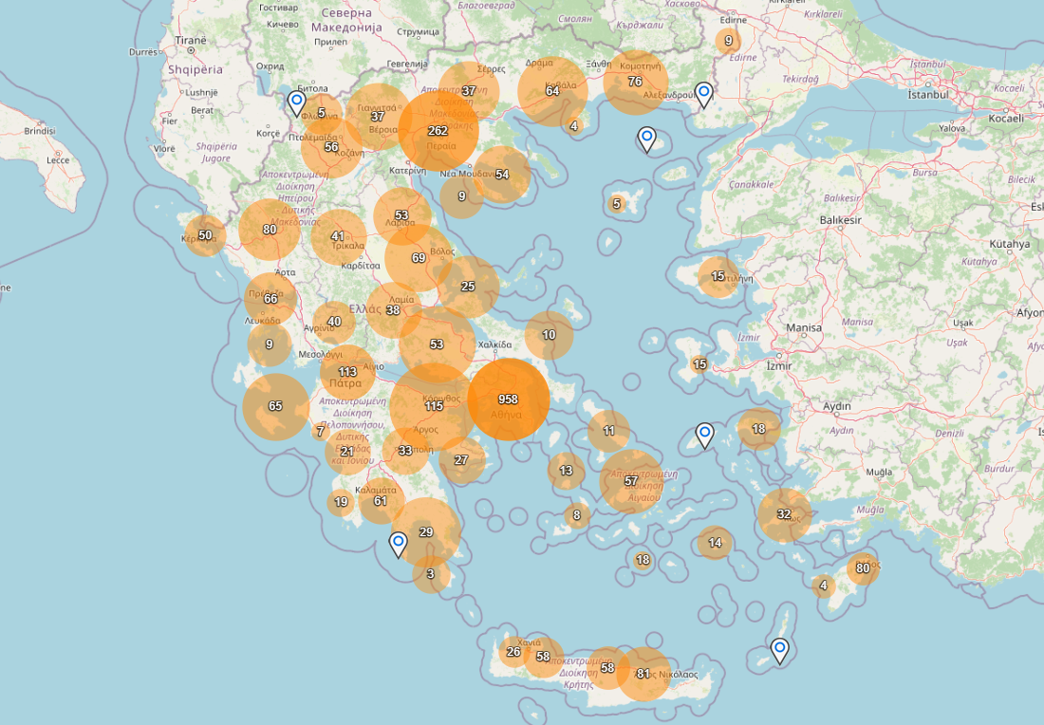The height and width of the screenshot is (725, 1044).
Task: Open the 19 cluster west of Καλαμάτα
Action: 341,503
